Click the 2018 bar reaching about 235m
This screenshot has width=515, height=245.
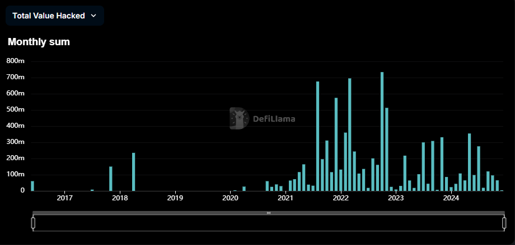tap(134, 172)
